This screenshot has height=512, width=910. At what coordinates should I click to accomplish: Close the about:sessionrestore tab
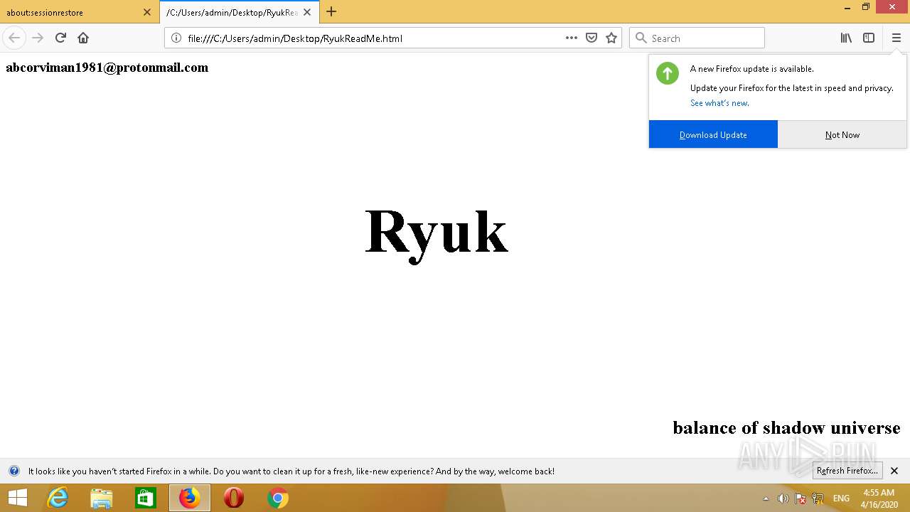pos(147,12)
